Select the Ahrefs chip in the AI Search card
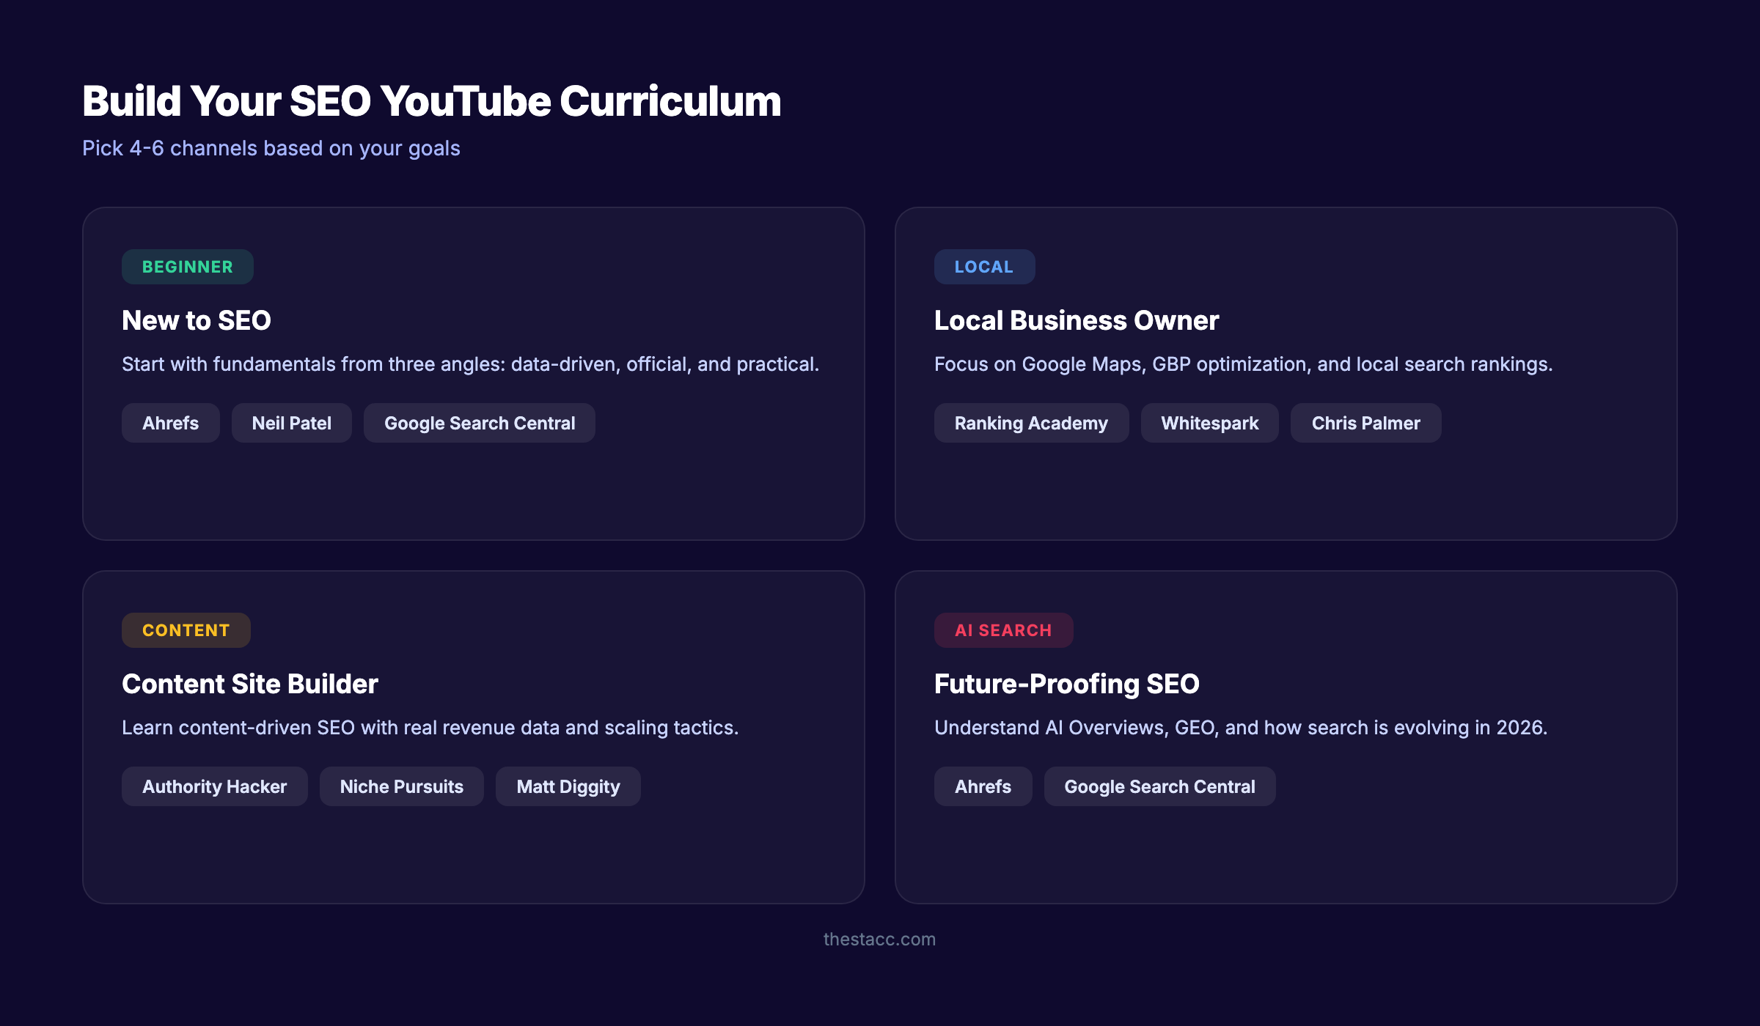 tap(983, 786)
